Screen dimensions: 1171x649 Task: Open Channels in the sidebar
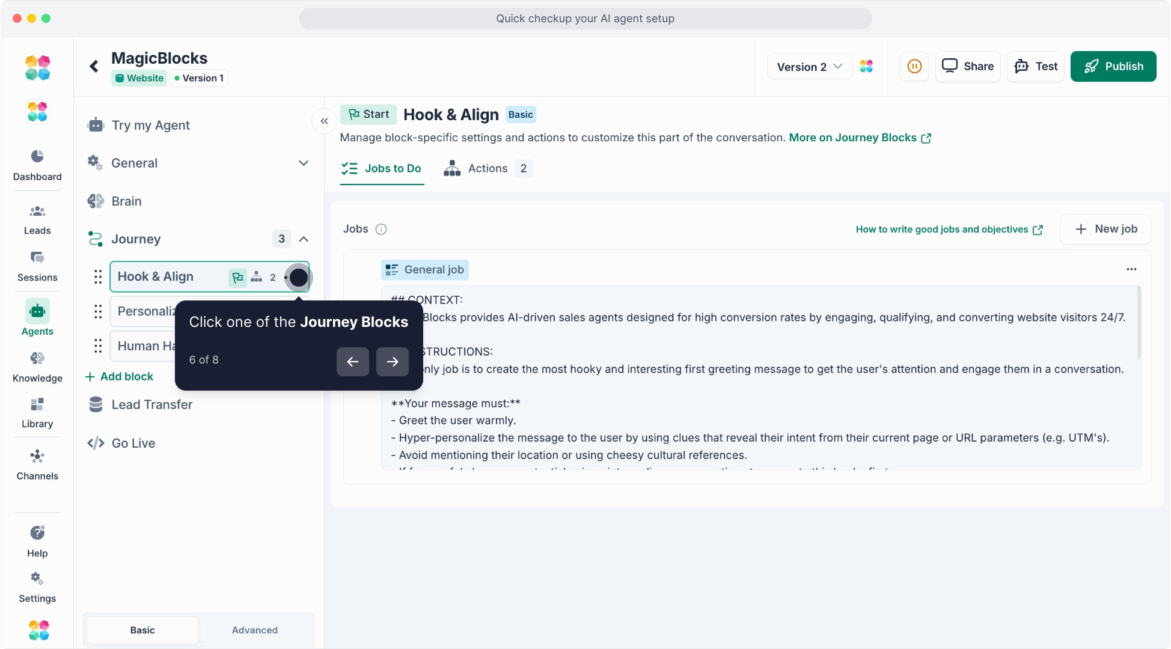37,465
